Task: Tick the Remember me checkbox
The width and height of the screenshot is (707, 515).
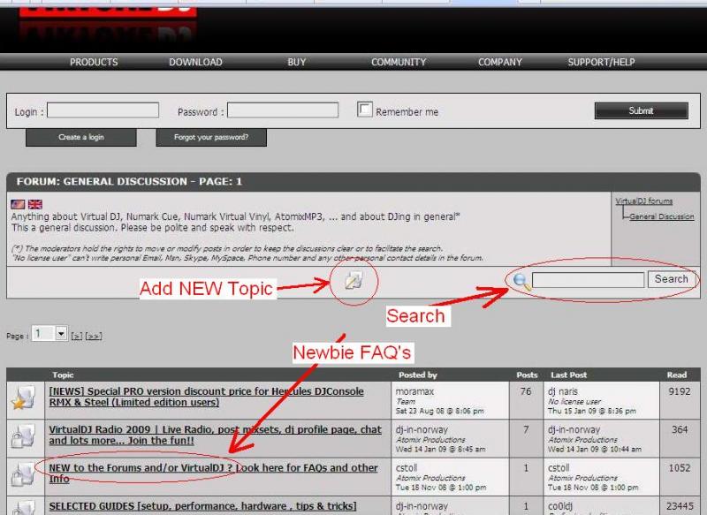Action: 364,109
